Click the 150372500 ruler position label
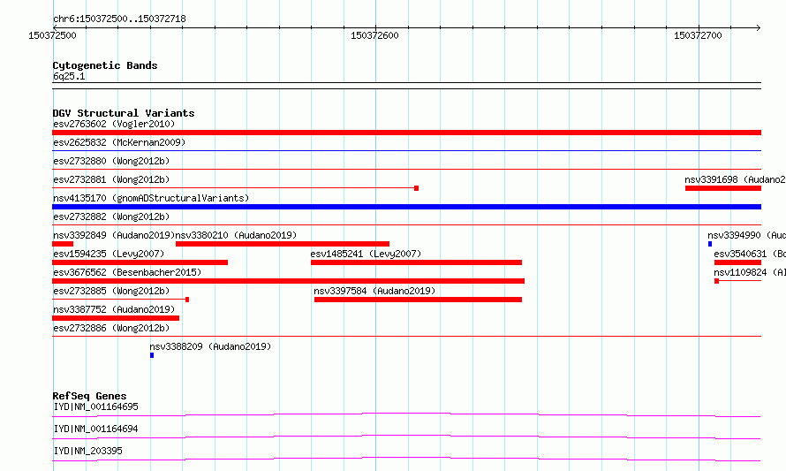 (x=53, y=35)
